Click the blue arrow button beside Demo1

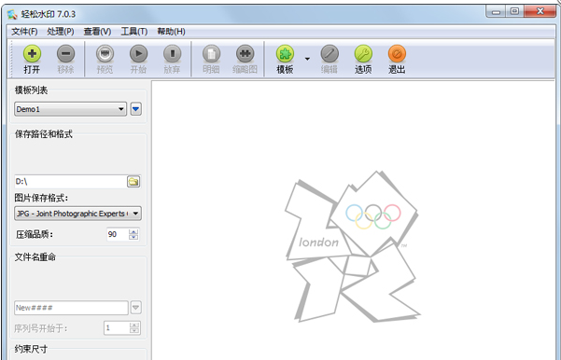pos(136,109)
